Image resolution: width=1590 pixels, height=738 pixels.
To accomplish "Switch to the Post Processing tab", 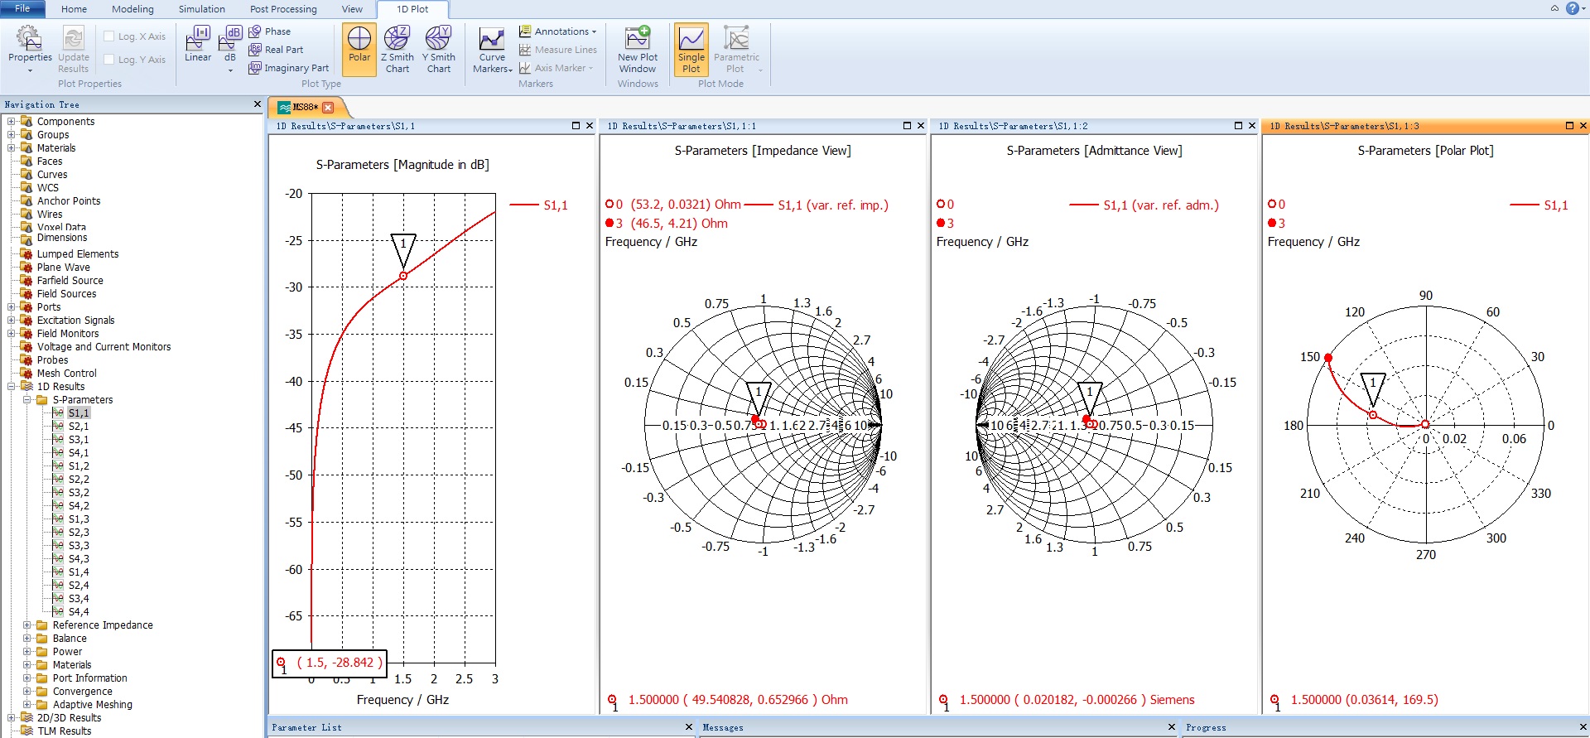I will pos(283,9).
